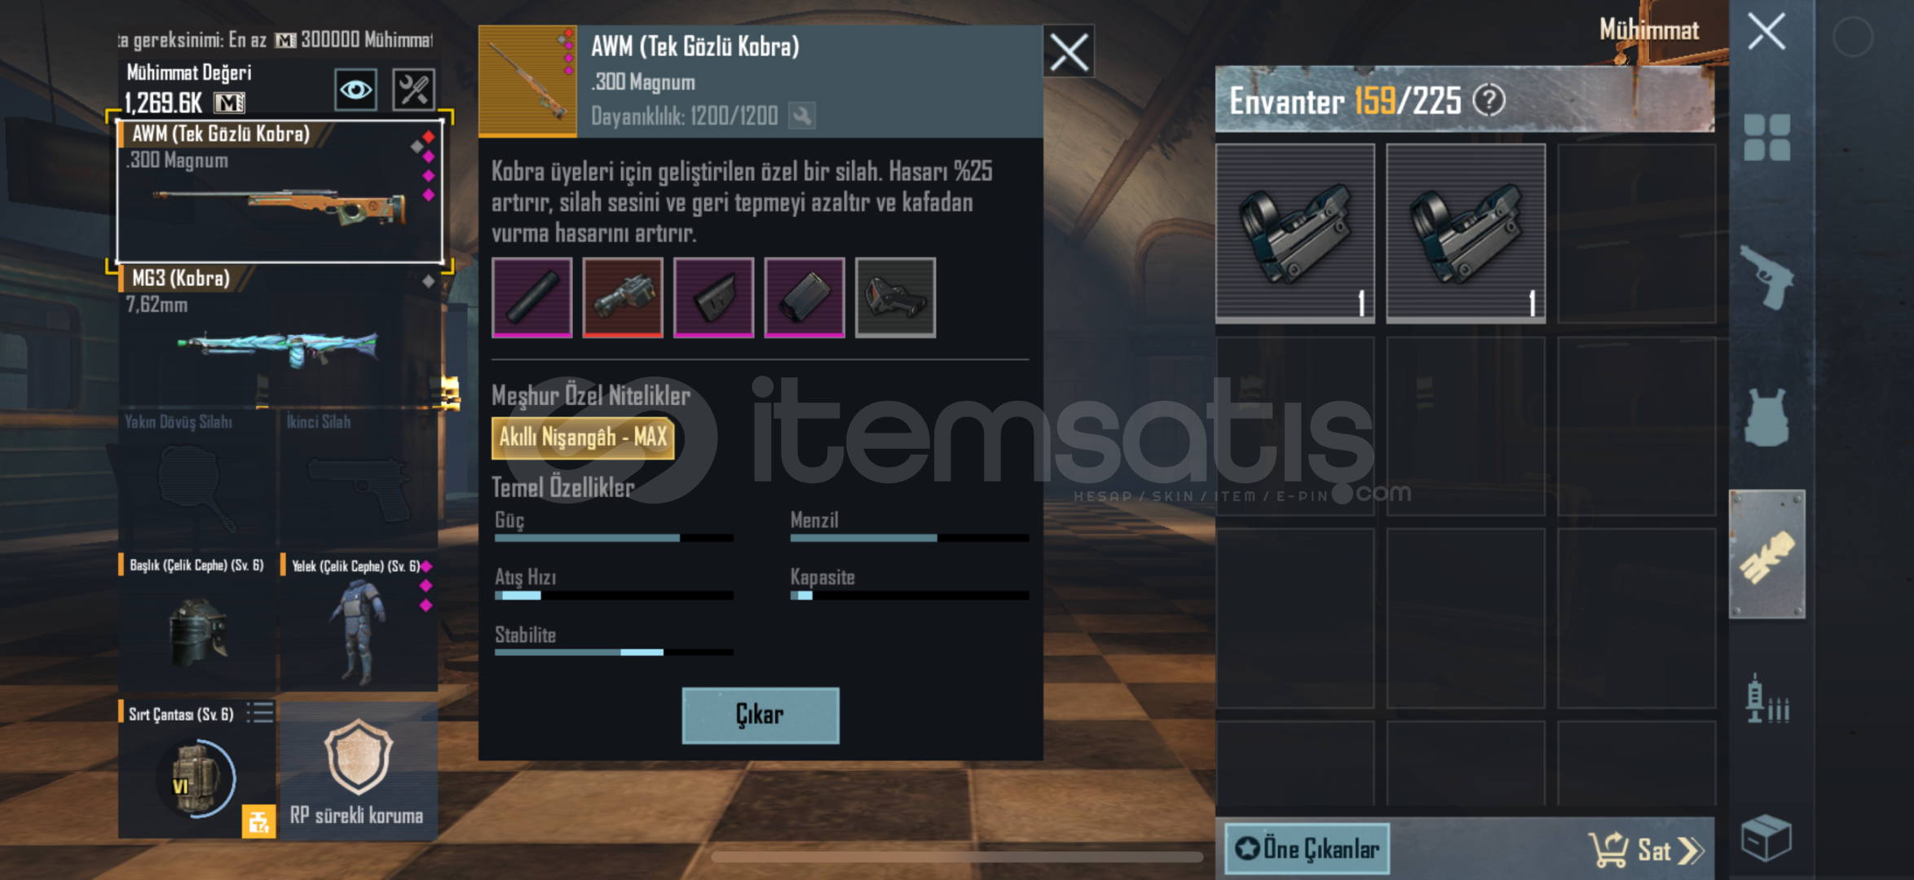Select the suppressor attachment slot

[532, 297]
